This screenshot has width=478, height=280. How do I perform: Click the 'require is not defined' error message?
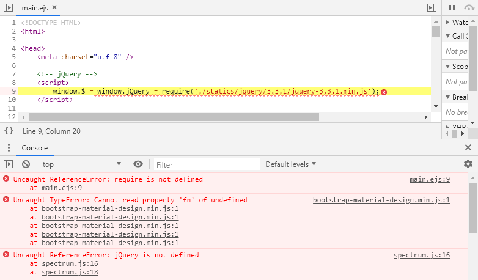tap(108, 179)
